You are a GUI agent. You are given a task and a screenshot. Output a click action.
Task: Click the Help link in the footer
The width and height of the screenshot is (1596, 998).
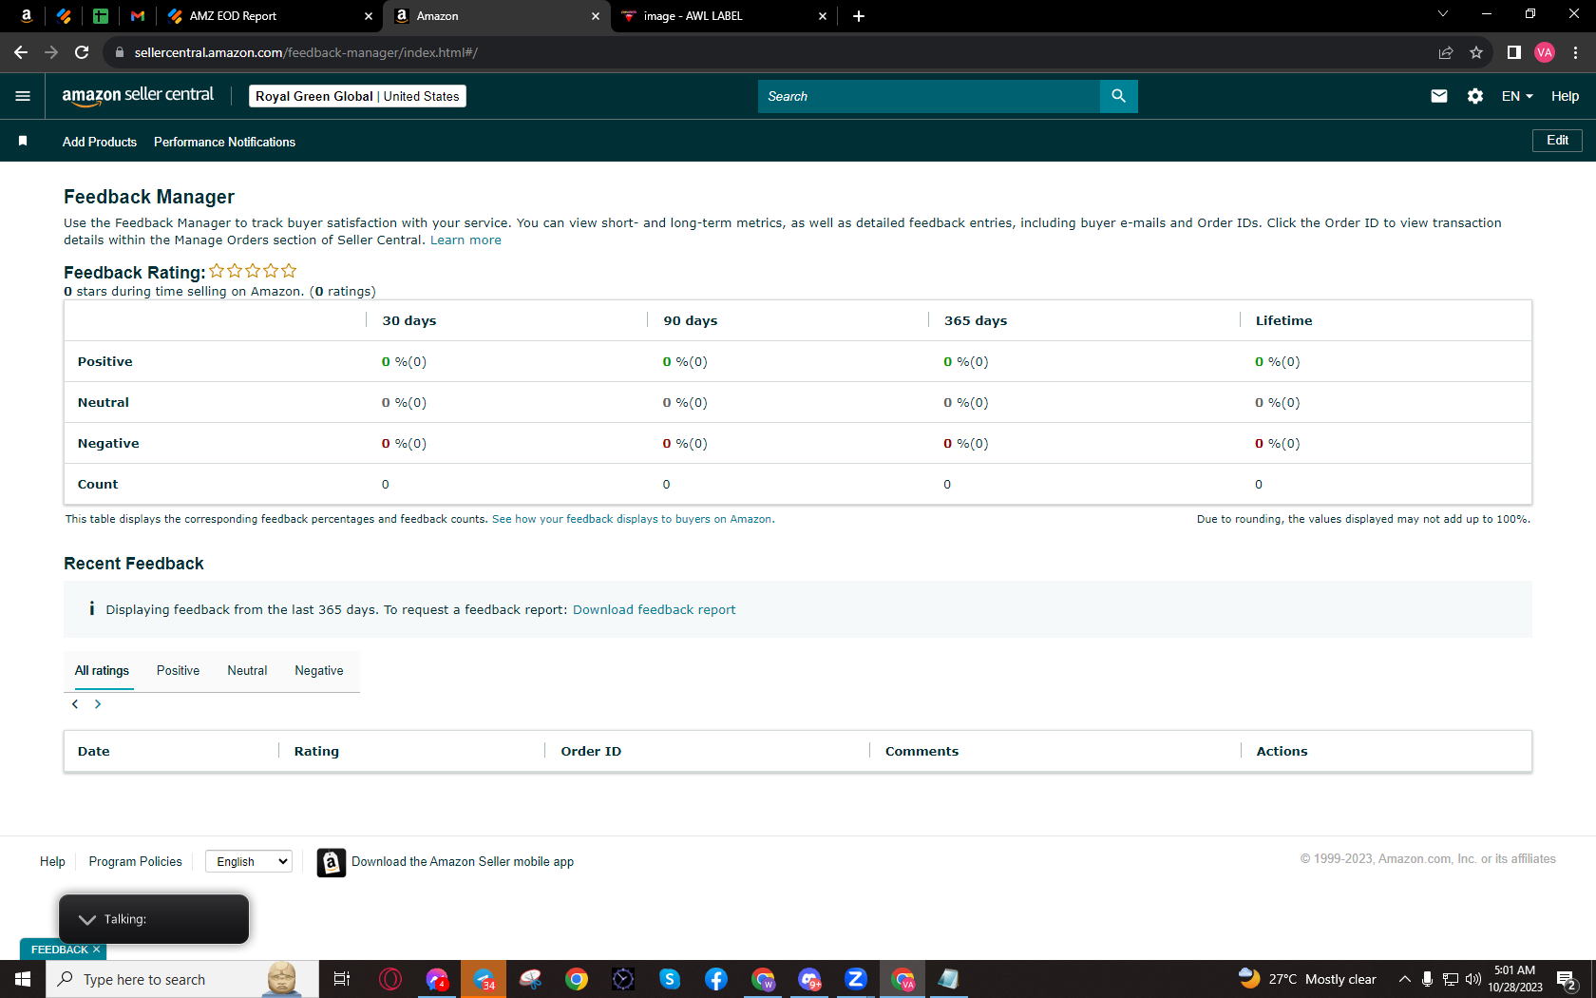(x=52, y=861)
